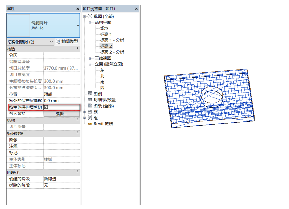Collapse the 构造 property section
The width and height of the screenshot is (289, 209).
77,49
